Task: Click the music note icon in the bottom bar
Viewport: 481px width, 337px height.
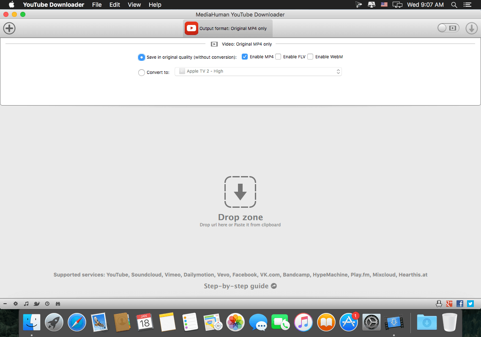Action: click(26, 304)
